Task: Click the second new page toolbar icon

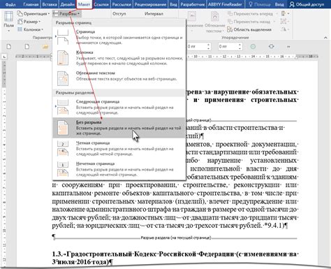Action: pyautogui.click(x=27, y=47)
